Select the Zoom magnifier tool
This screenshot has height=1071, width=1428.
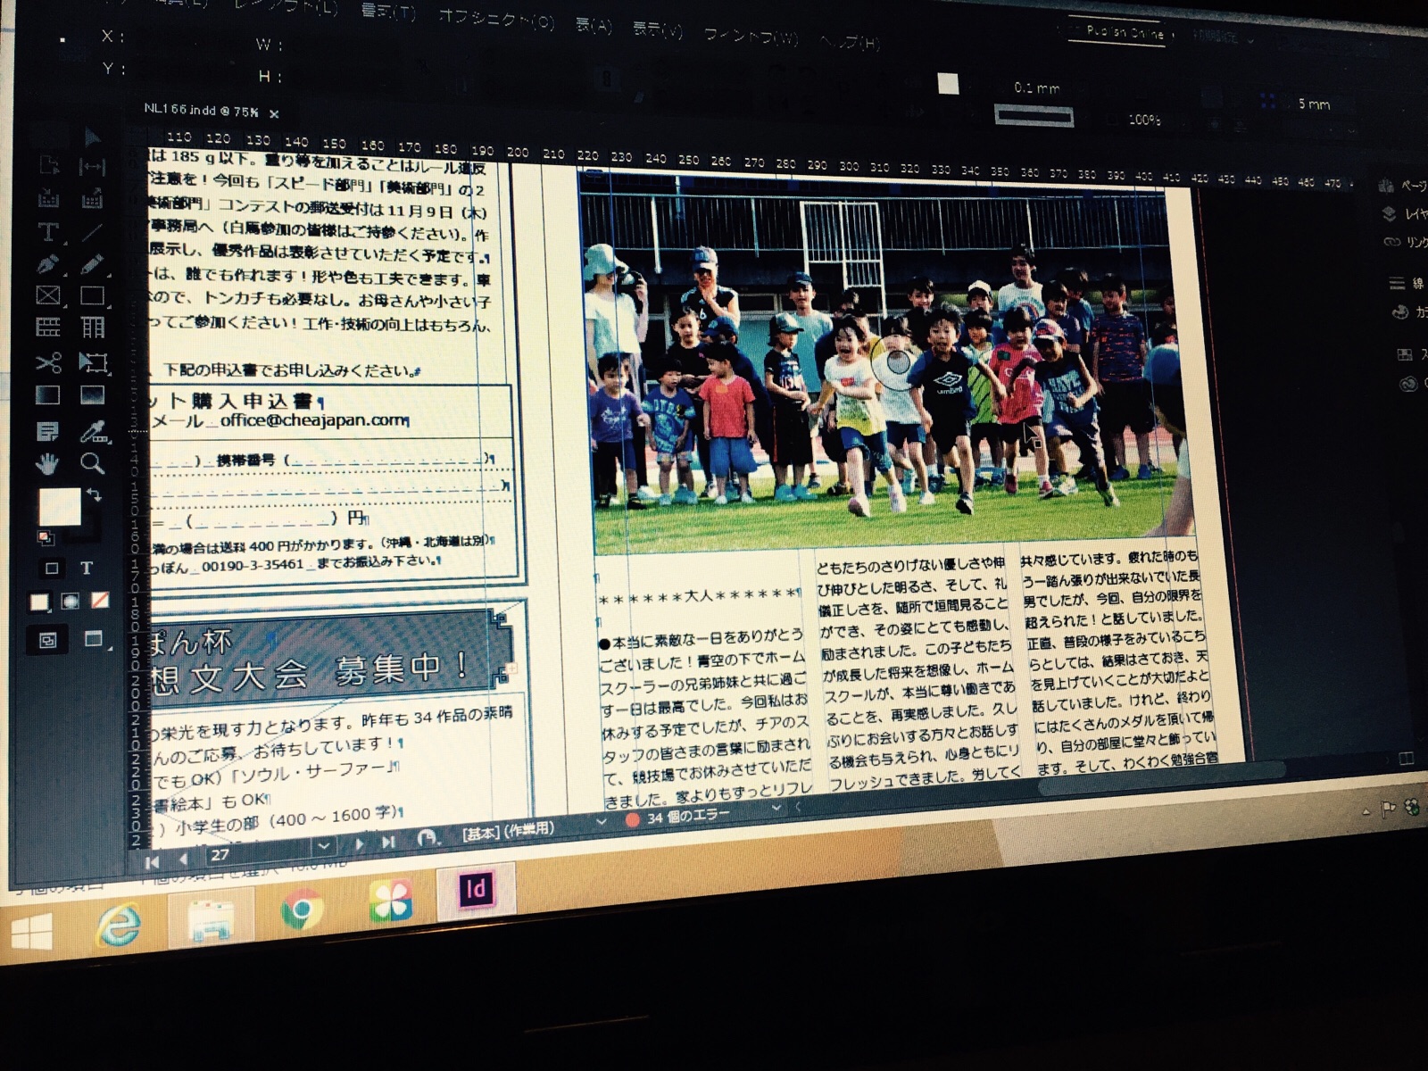click(x=92, y=463)
